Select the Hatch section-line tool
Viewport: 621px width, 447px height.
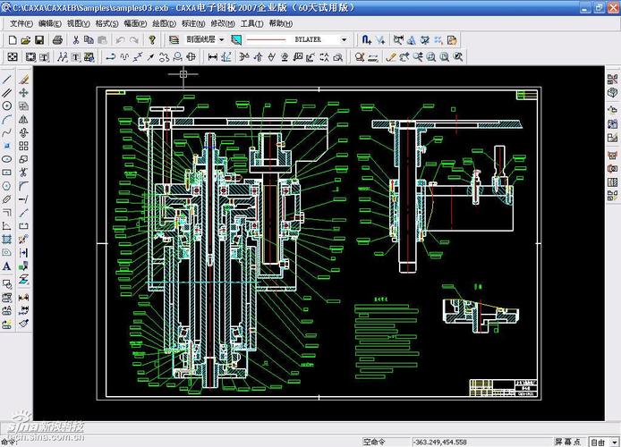(x=7, y=240)
